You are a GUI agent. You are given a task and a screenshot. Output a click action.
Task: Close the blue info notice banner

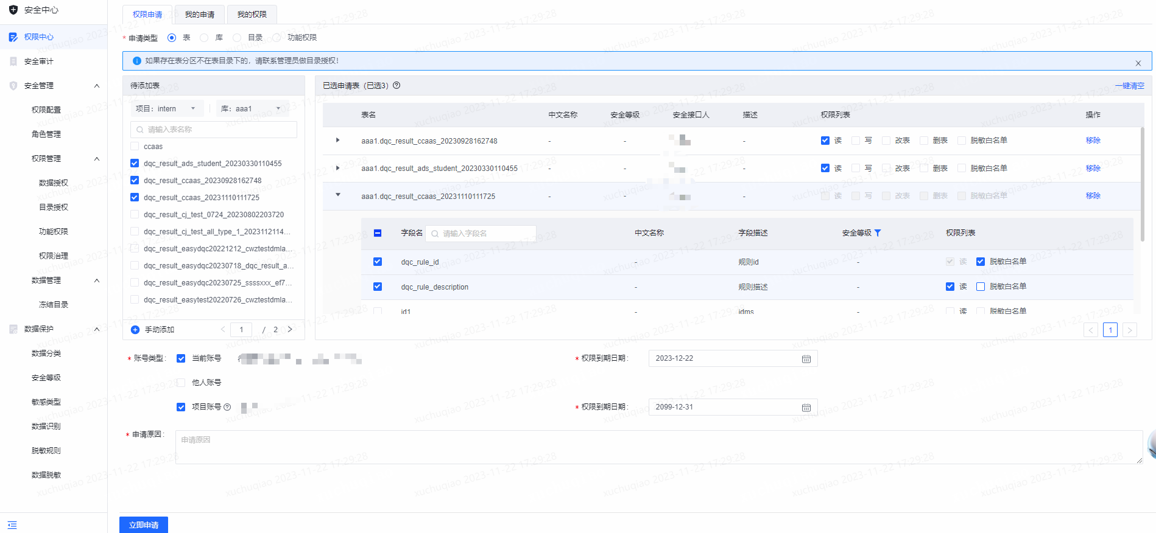[1138, 63]
